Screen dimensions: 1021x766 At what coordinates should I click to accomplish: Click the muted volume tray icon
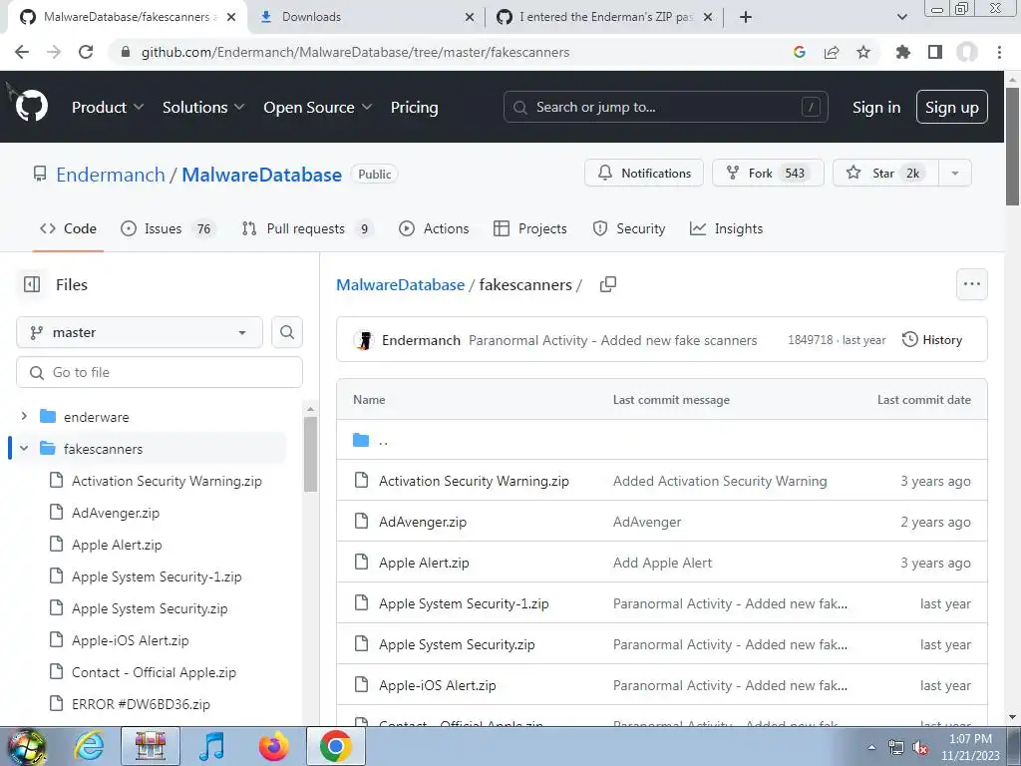tap(920, 748)
